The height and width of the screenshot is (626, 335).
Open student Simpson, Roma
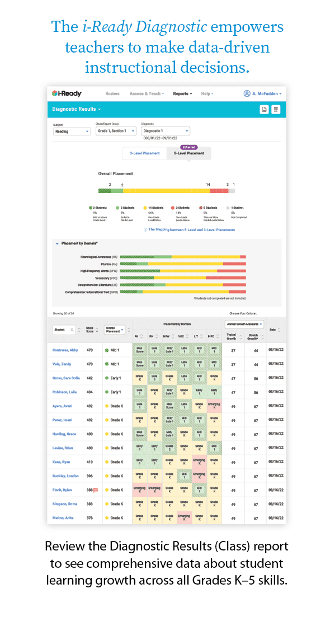click(64, 504)
